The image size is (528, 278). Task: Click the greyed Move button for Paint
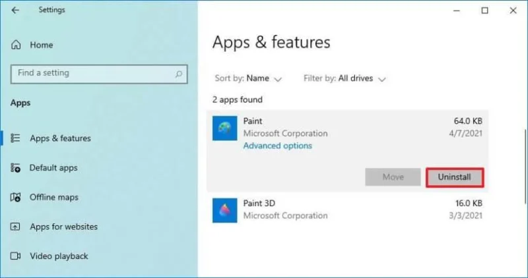[393, 177]
